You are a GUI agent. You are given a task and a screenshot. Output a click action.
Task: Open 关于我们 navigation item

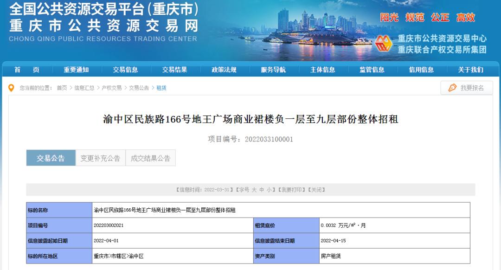point(471,70)
